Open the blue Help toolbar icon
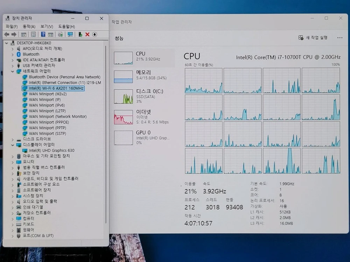 point(43,34)
